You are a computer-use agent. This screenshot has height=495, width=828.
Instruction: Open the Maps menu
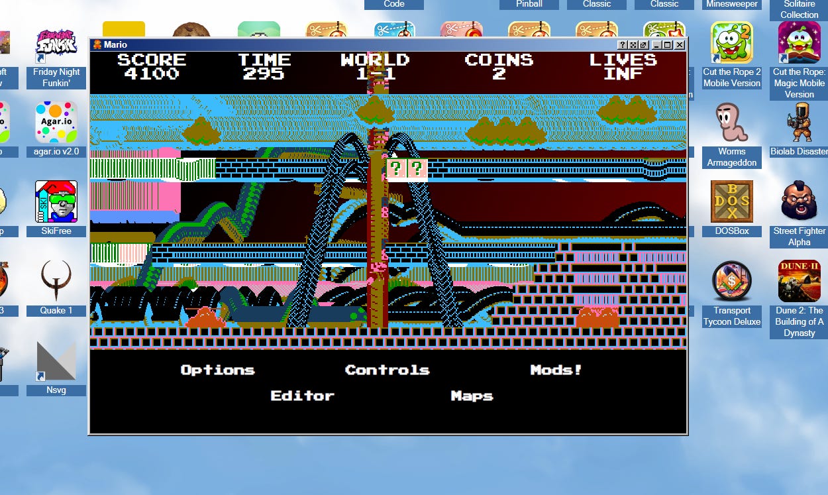coord(472,396)
